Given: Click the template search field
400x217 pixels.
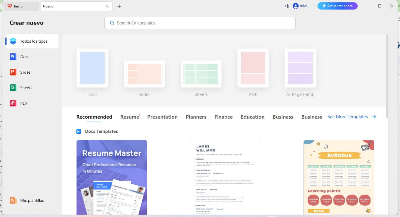Looking at the screenshot, I should tap(200, 23).
